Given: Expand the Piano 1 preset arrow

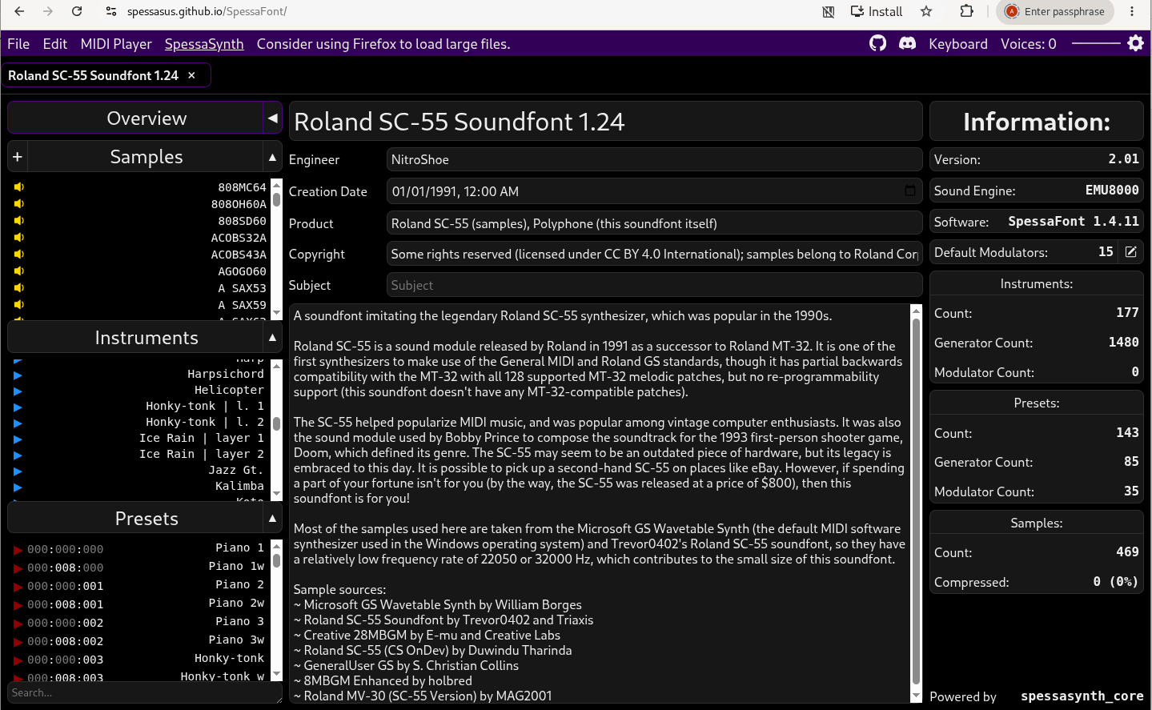Looking at the screenshot, I should point(18,550).
